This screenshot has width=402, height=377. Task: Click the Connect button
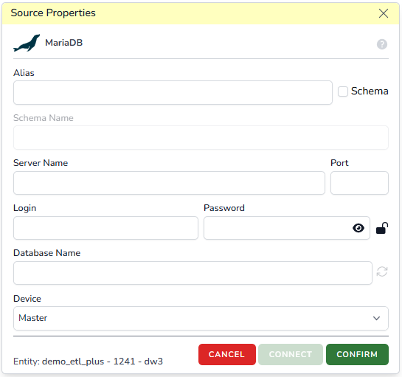pos(291,354)
